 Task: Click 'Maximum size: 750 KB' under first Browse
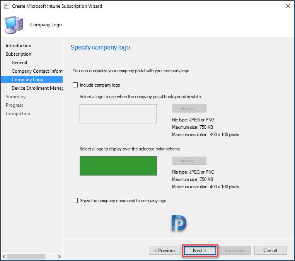[x=193, y=127]
